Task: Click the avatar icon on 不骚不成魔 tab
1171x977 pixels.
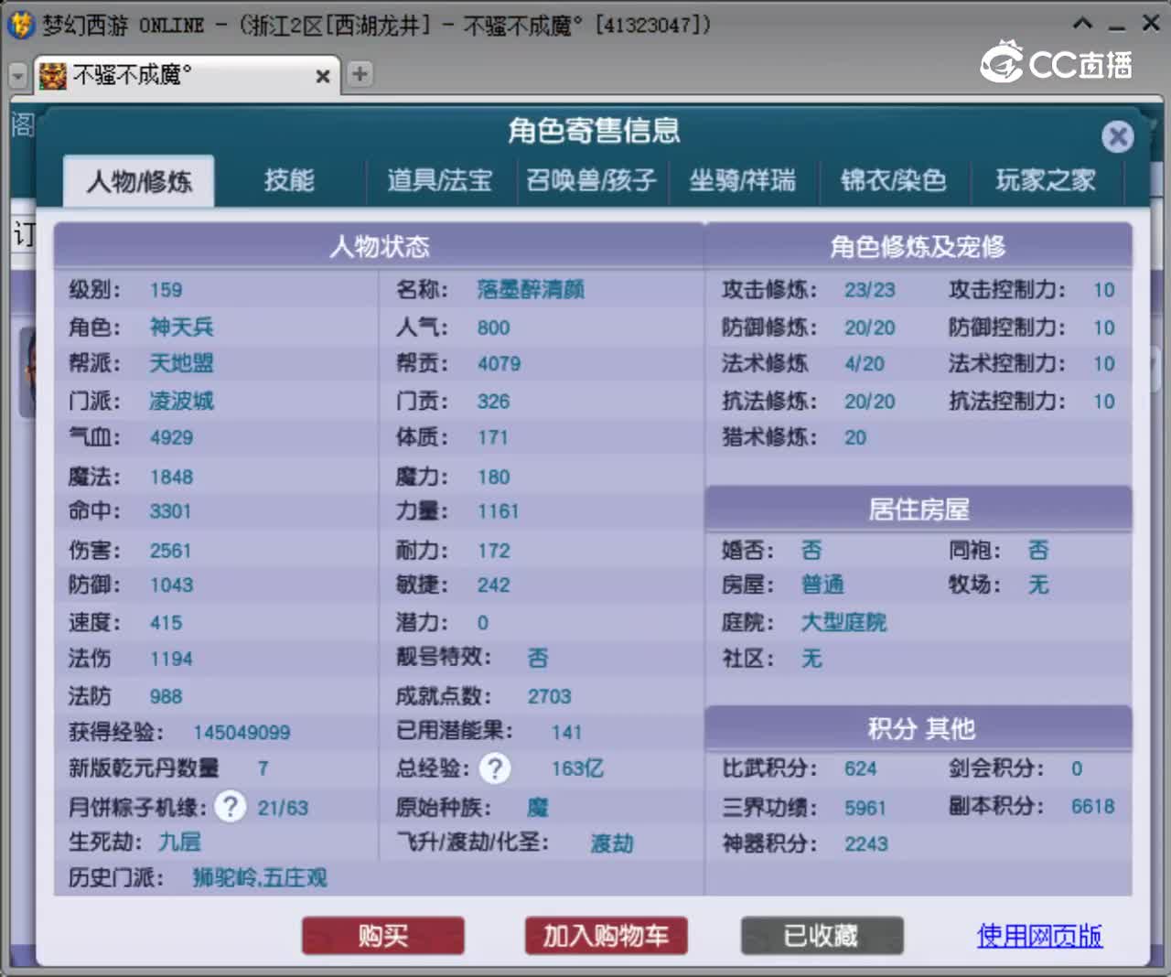Action: click(52, 76)
